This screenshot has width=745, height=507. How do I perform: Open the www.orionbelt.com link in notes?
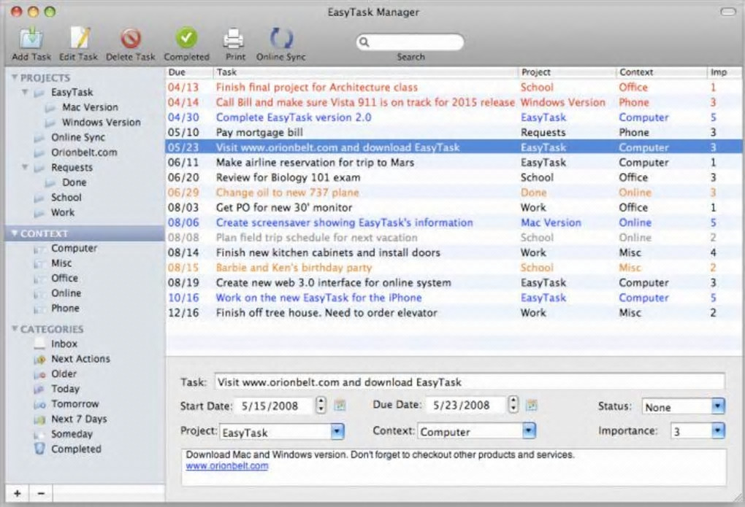[x=226, y=466]
